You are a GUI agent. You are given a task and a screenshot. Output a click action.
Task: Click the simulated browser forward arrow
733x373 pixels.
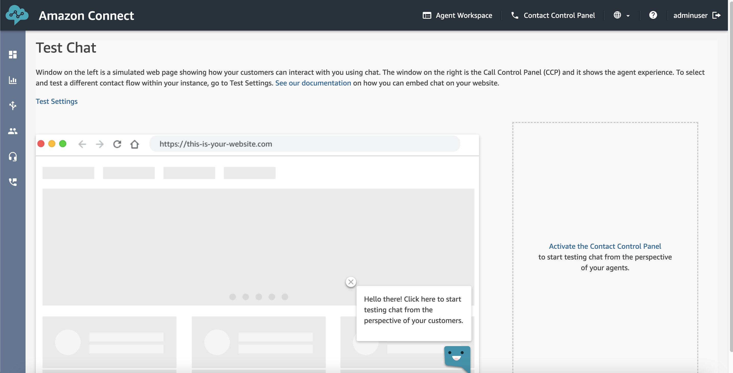pyautogui.click(x=100, y=144)
